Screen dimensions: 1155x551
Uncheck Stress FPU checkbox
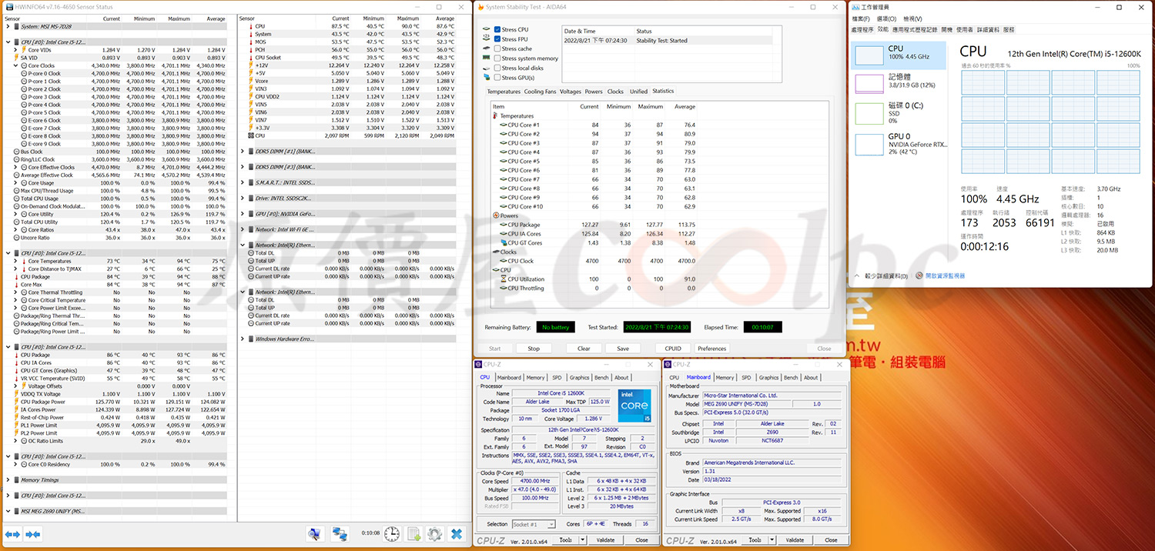(x=497, y=38)
